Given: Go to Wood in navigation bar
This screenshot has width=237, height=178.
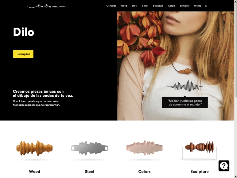Looking at the screenshot, I should [124, 6].
